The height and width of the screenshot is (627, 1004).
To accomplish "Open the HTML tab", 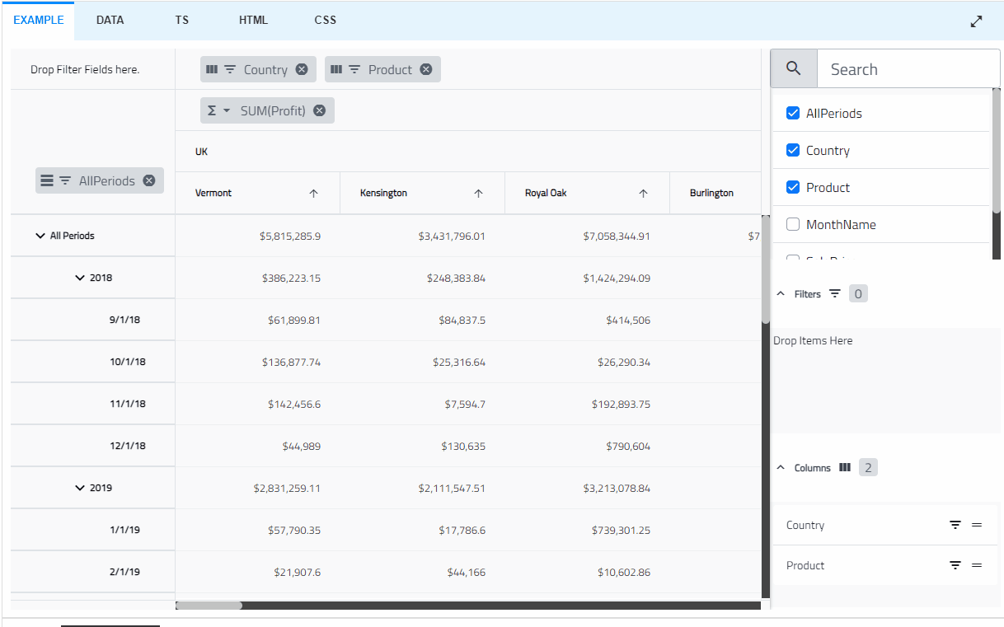I will point(253,20).
